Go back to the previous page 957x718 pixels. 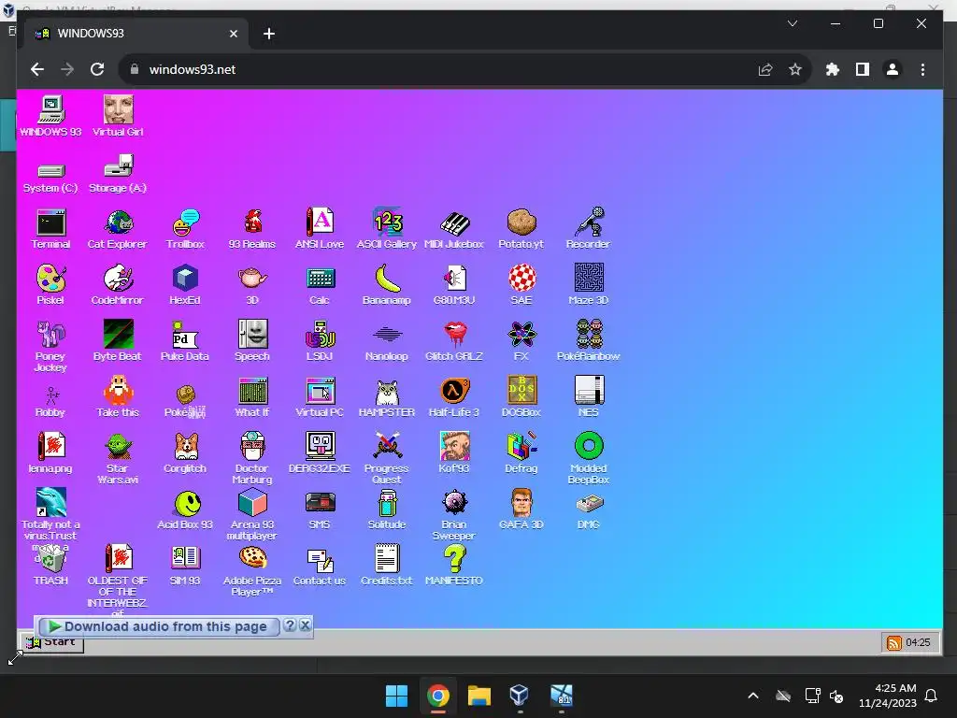point(37,69)
